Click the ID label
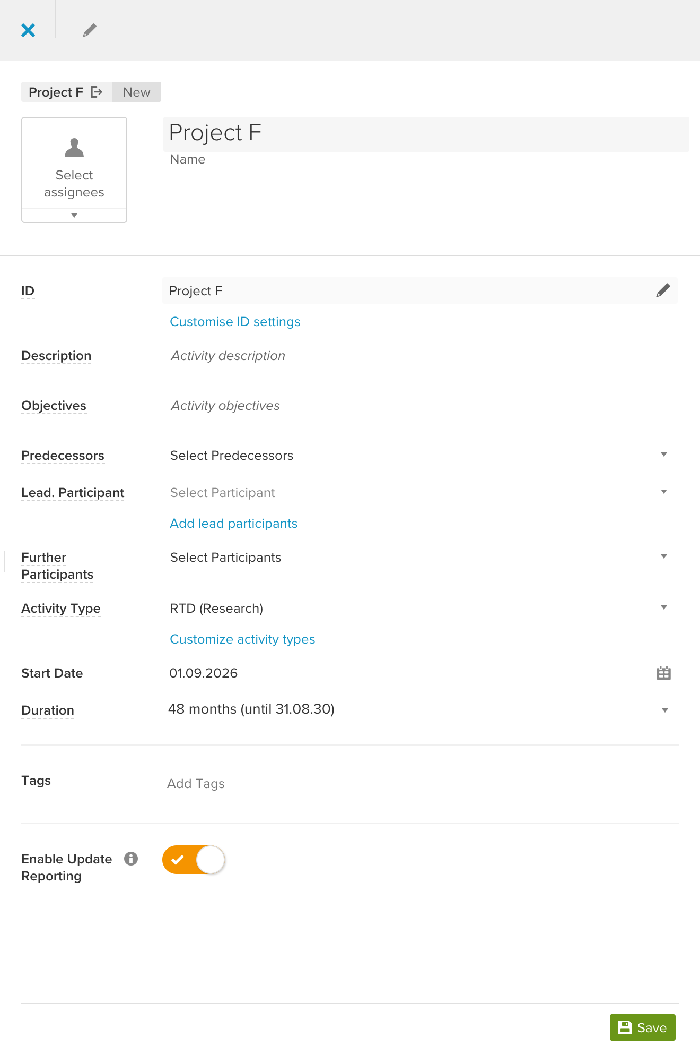This screenshot has height=1062, width=700. (x=28, y=291)
